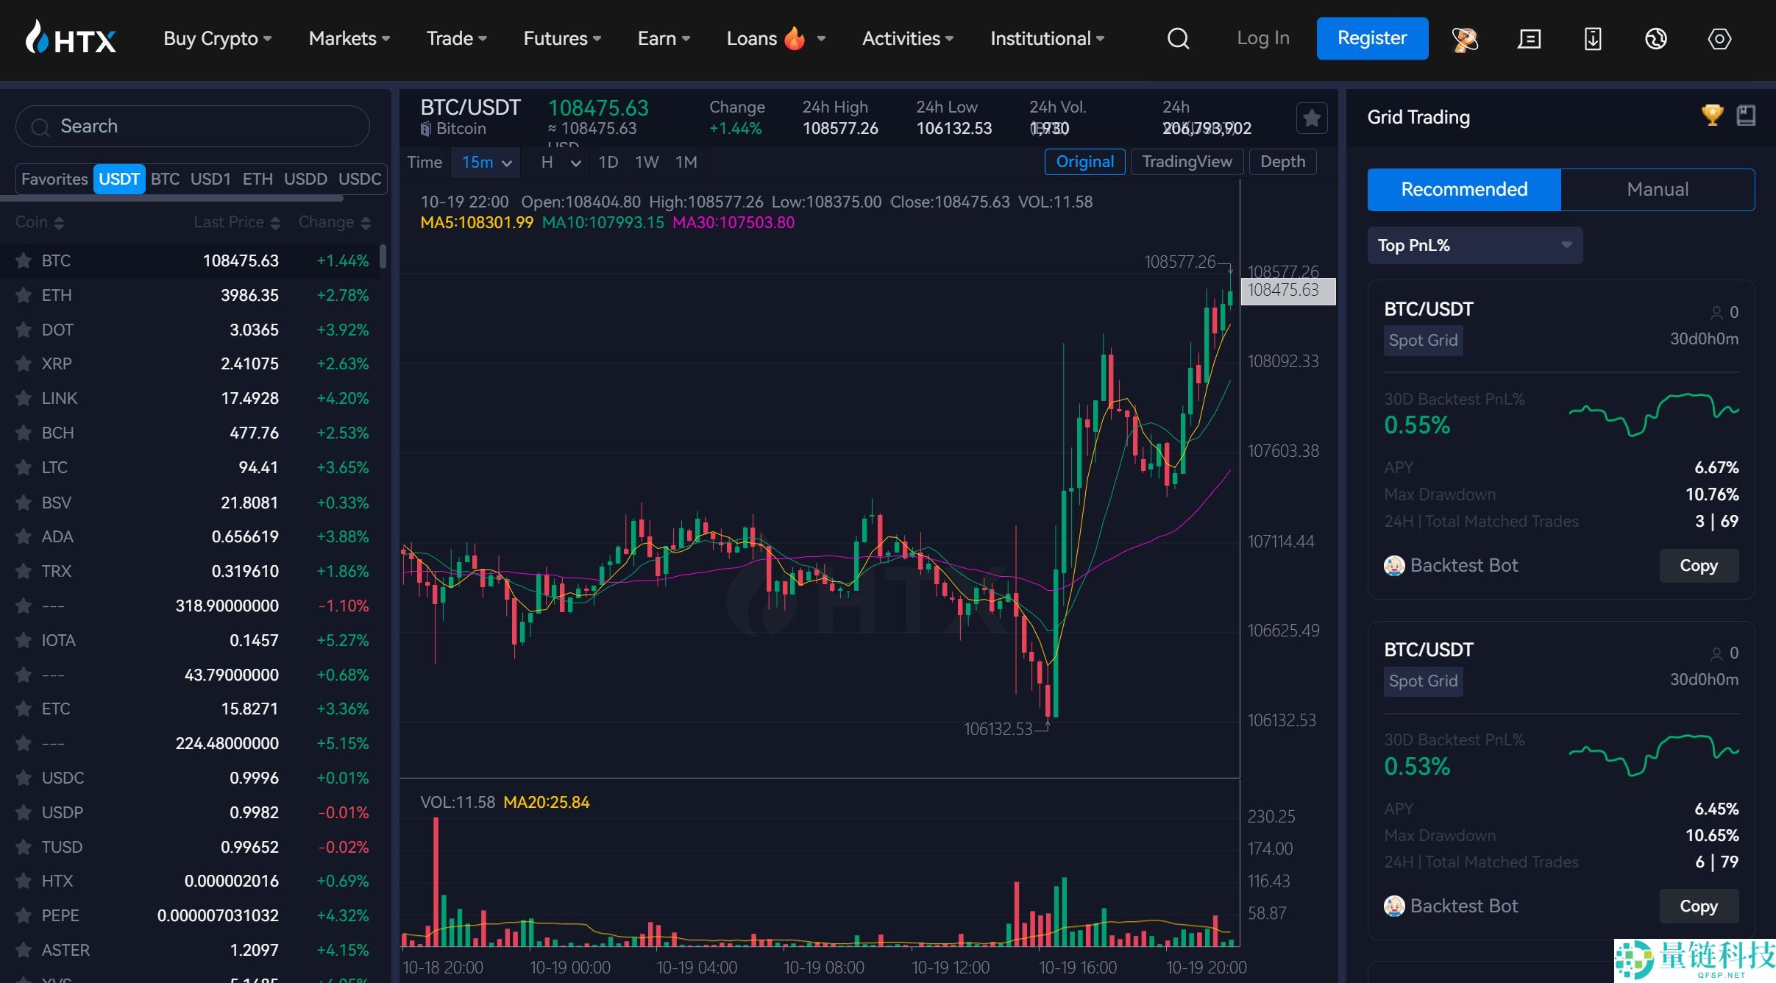The width and height of the screenshot is (1776, 983).
Task: Expand the Trade menu
Action: point(457,38)
